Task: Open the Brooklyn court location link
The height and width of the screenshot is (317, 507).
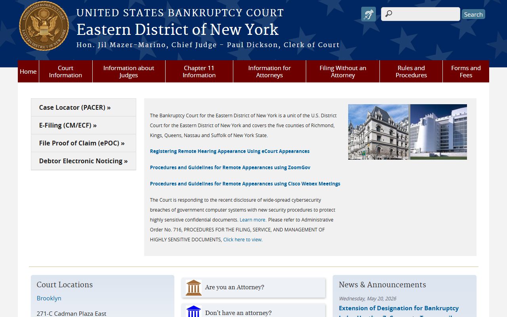Action: [x=49, y=298]
